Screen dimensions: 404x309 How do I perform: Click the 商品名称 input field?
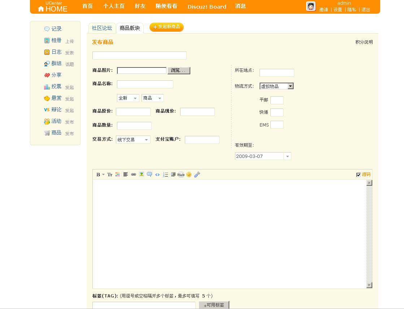[x=145, y=84]
